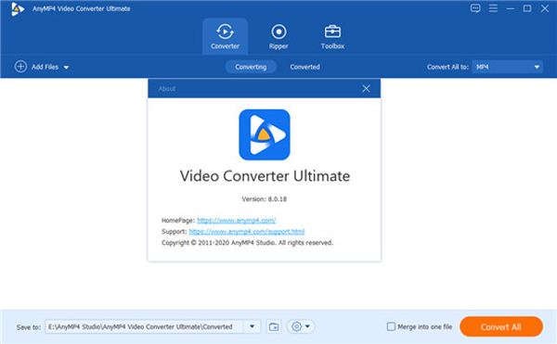Open the hamburger menu in title bar

point(493,8)
